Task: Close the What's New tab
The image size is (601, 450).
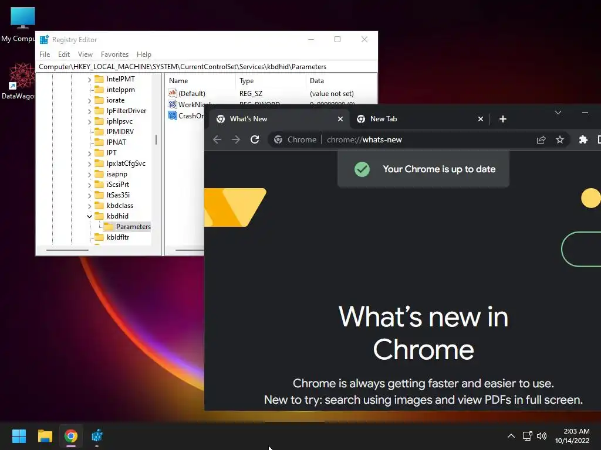Action: 340,119
